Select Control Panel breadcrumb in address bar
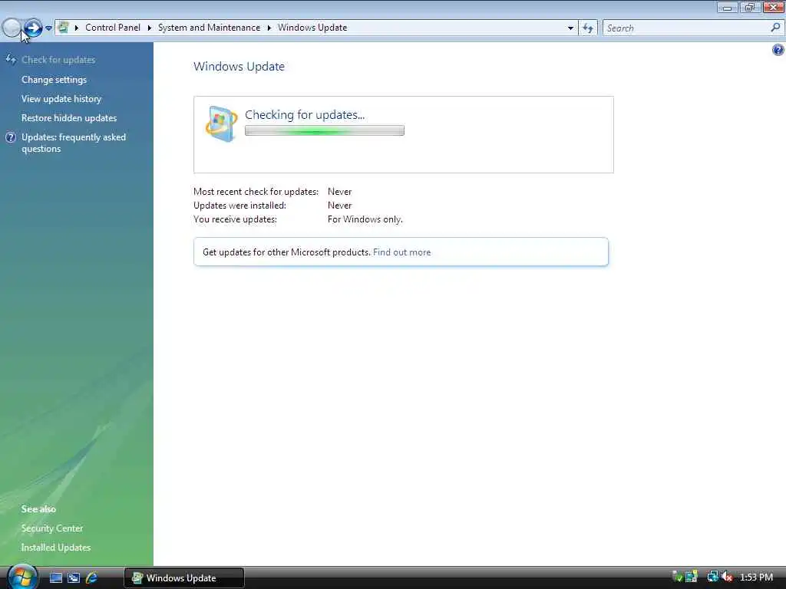The image size is (786, 589). [113, 28]
